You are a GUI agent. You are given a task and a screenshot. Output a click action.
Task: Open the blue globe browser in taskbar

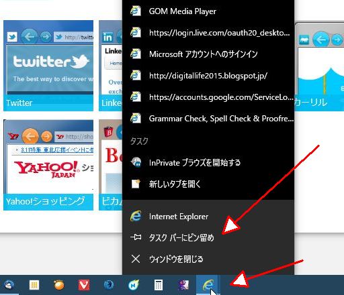(109, 285)
